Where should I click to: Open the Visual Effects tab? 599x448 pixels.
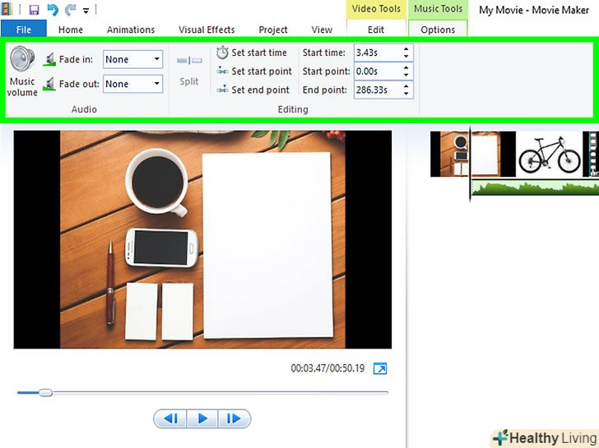coord(207,30)
